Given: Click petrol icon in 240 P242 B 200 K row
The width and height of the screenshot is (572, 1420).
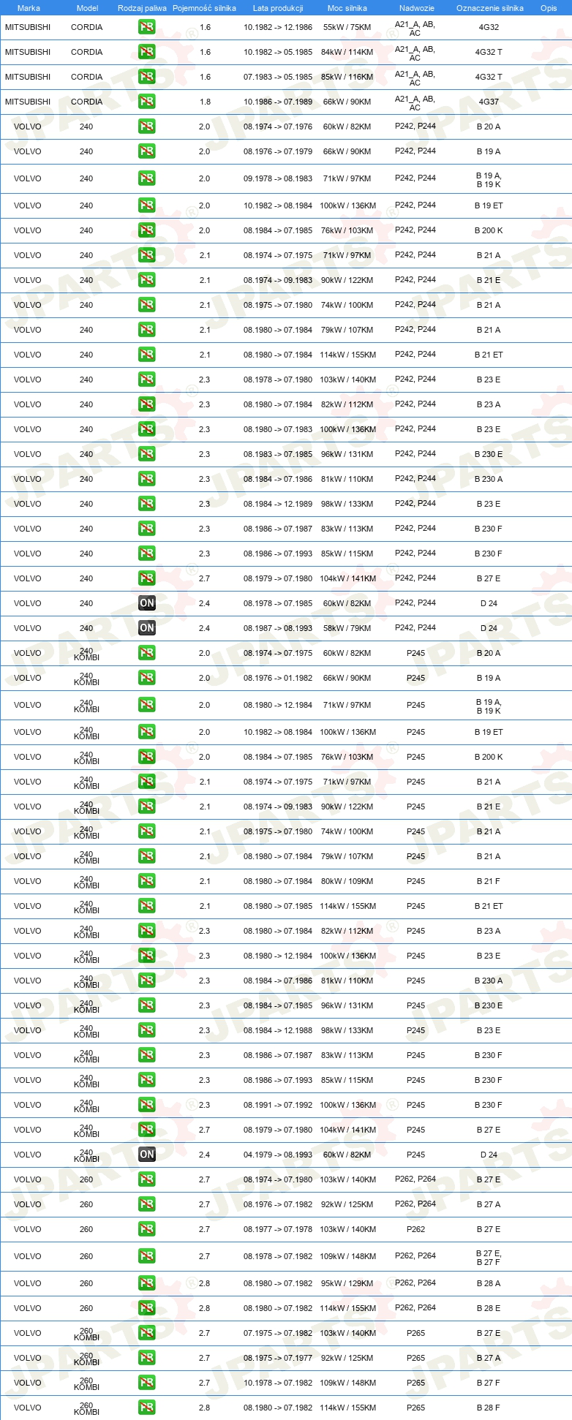Looking at the screenshot, I should (x=146, y=230).
